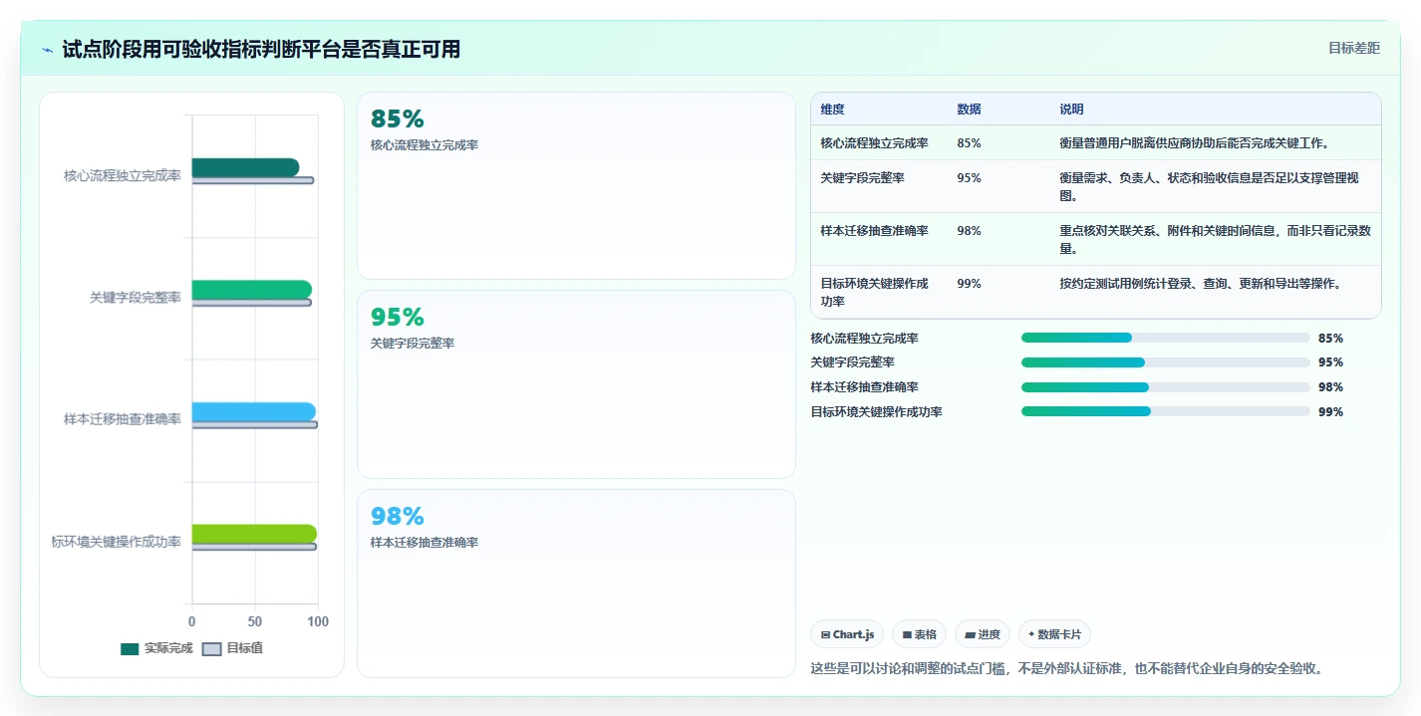Click the 核心流程独立完成率 progress bar
This screenshot has width=1421, height=716.
(1166, 338)
